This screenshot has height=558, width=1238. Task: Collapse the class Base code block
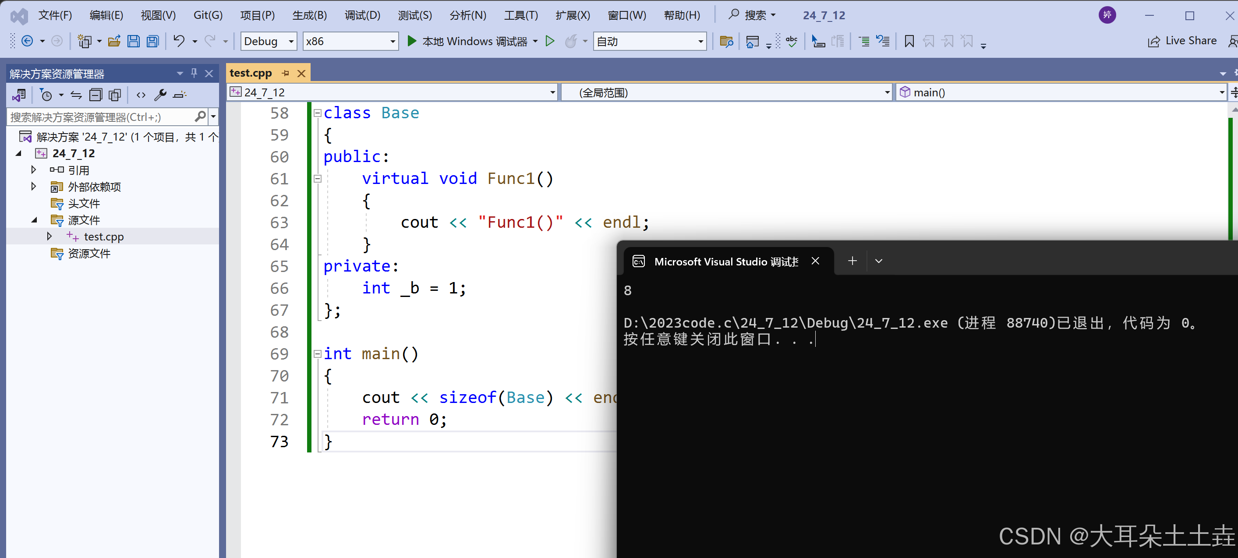pos(317,113)
